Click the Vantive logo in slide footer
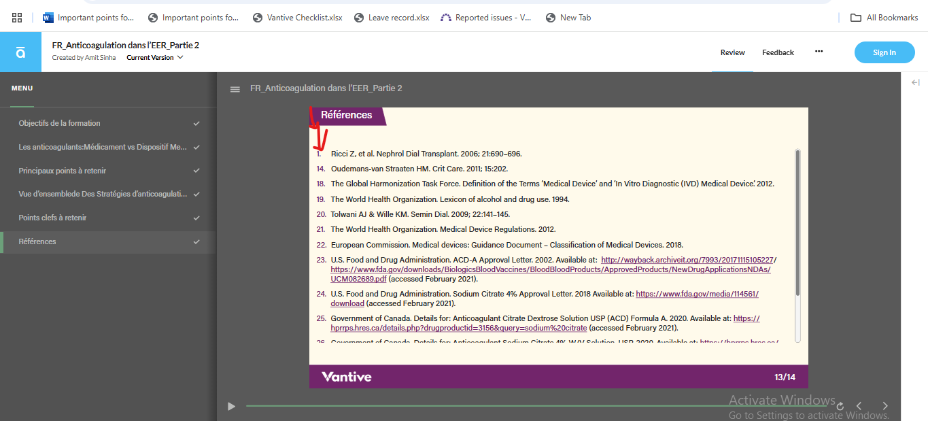The width and height of the screenshot is (928, 421). (347, 377)
